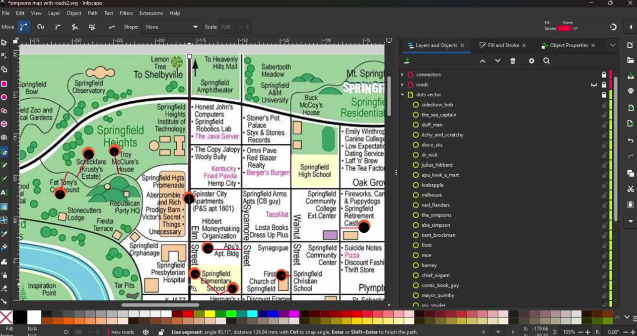Open the Filters menu
The height and width of the screenshot is (336, 637).
tap(126, 13)
